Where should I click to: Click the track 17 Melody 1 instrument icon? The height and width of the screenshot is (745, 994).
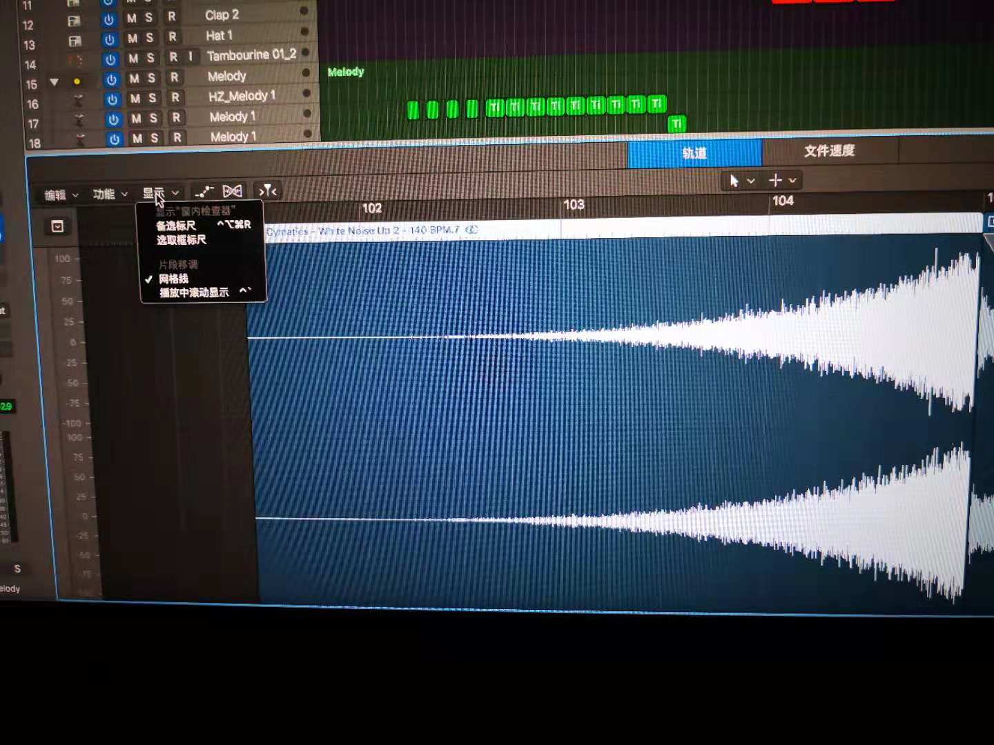(79, 120)
